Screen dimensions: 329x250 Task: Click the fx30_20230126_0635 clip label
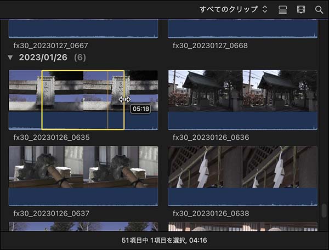point(52,138)
